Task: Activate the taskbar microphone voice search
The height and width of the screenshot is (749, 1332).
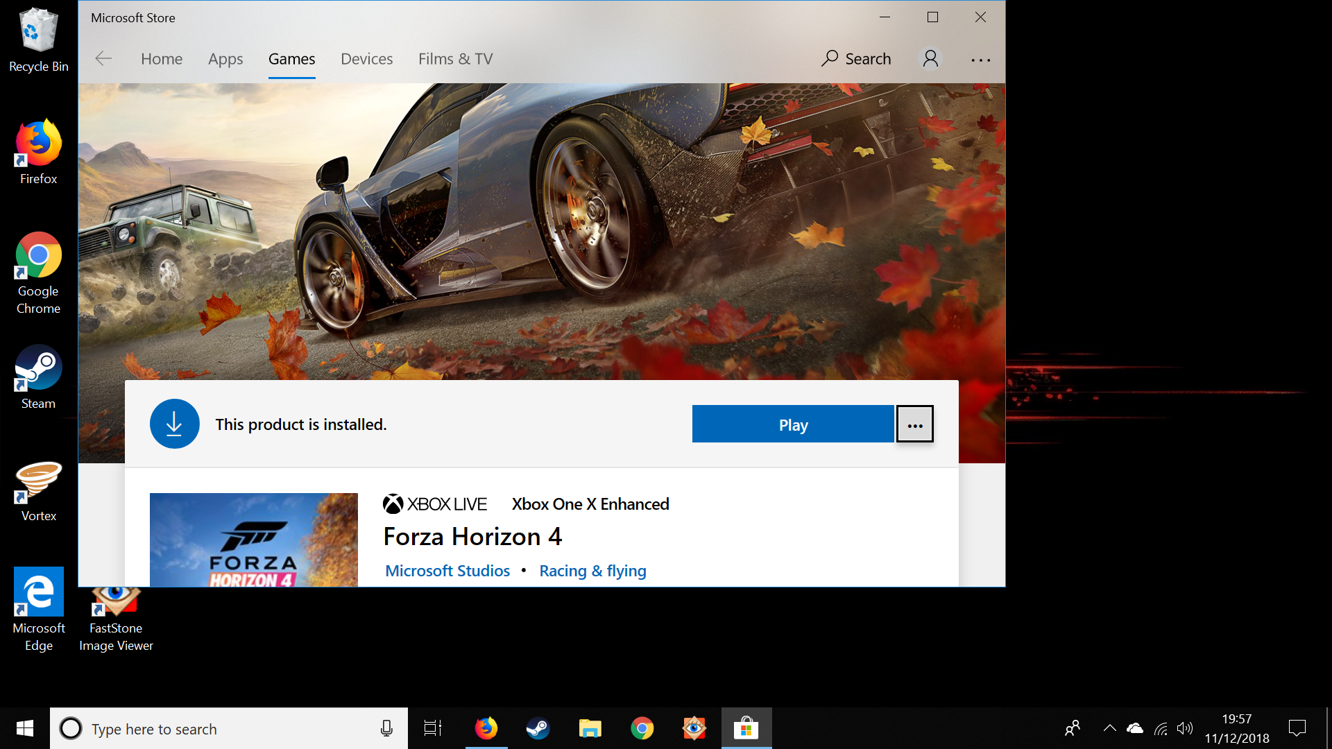Action: pos(386,728)
